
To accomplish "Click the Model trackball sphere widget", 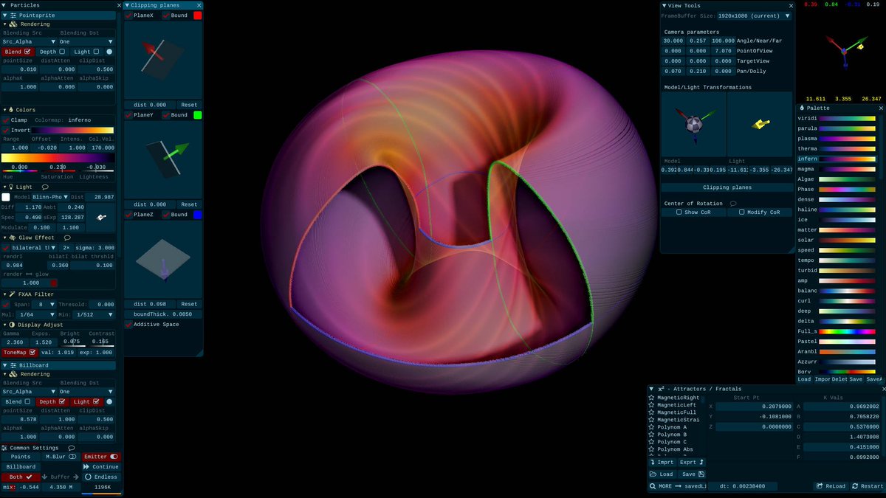I will pyautogui.click(x=693, y=124).
